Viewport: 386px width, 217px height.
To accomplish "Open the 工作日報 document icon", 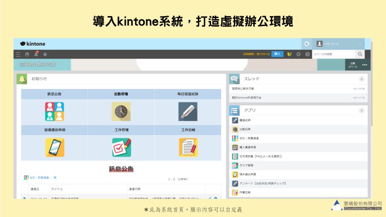I will pyautogui.click(x=188, y=147).
